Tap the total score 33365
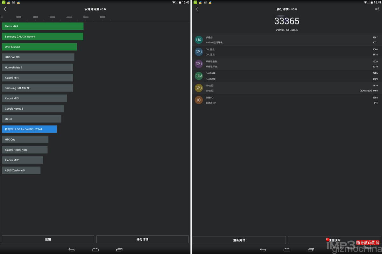The image size is (382, 254). click(287, 21)
